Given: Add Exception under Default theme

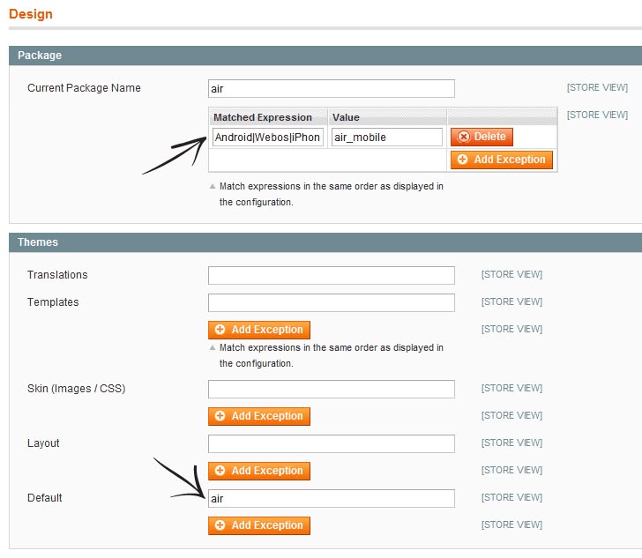Looking at the screenshot, I should [x=258, y=525].
